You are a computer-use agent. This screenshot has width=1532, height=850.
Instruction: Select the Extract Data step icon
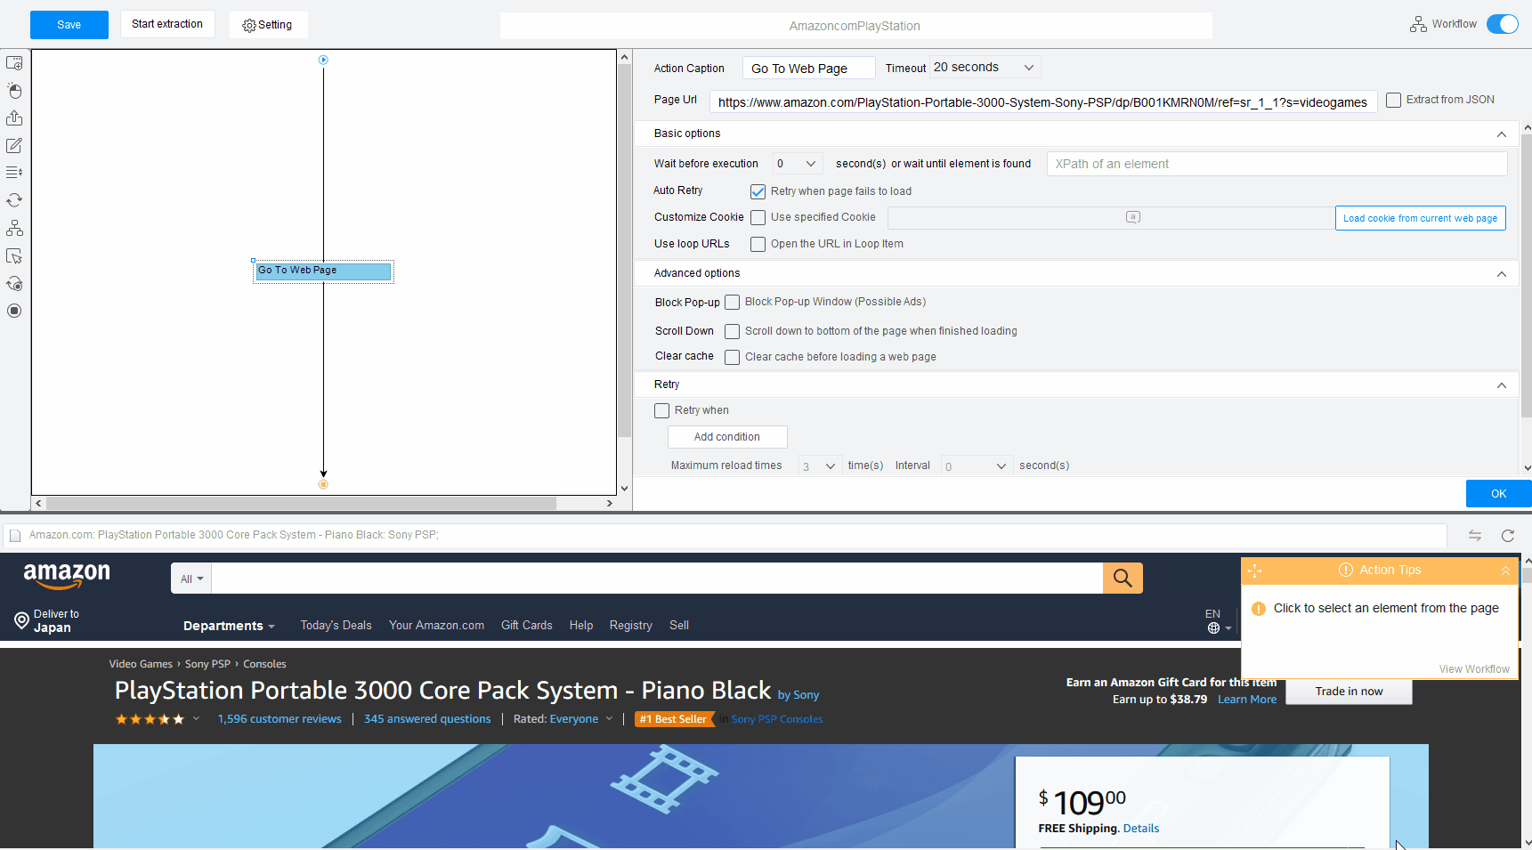pyautogui.click(x=14, y=118)
